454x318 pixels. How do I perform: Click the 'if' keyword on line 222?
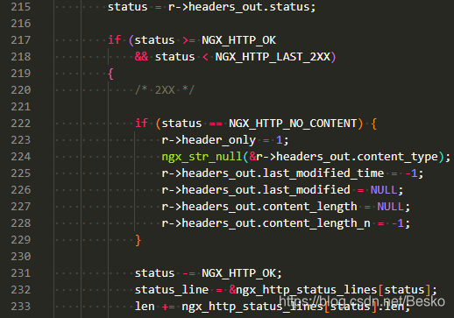click(x=141, y=123)
